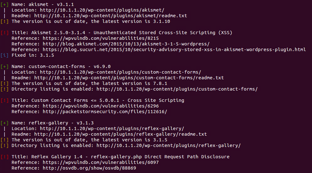Viewport: 312px width, 173px height.
Task: Open the packetstormsecurity files/112616 link
Action: 105,112
